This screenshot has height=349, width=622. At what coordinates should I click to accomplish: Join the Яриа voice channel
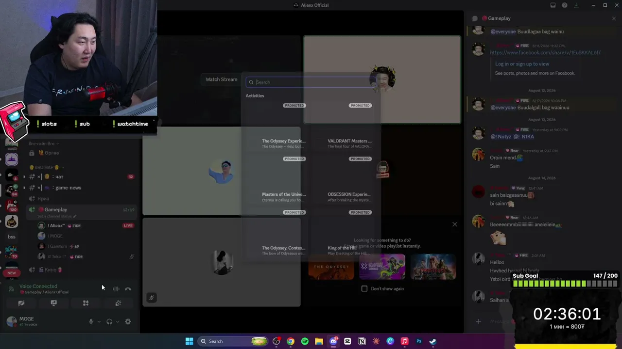[x=81, y=199]
